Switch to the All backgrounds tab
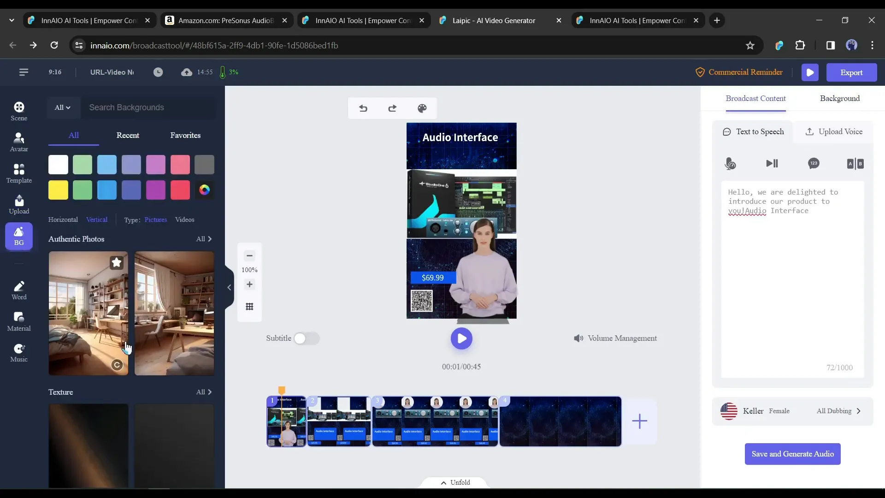885x498 pixels. click(x=74, y=135)
